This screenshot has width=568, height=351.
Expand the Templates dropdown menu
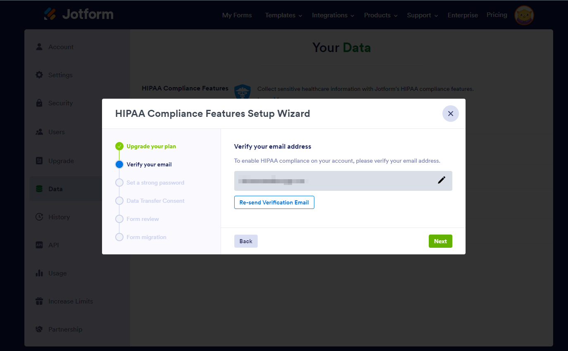point(283,15)
